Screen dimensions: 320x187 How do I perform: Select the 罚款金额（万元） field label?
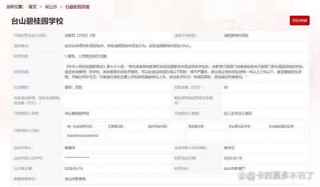click(x=189, y=88)
